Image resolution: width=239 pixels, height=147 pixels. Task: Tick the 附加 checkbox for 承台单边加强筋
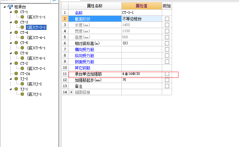pyautogui.click(x=167, y=74)
